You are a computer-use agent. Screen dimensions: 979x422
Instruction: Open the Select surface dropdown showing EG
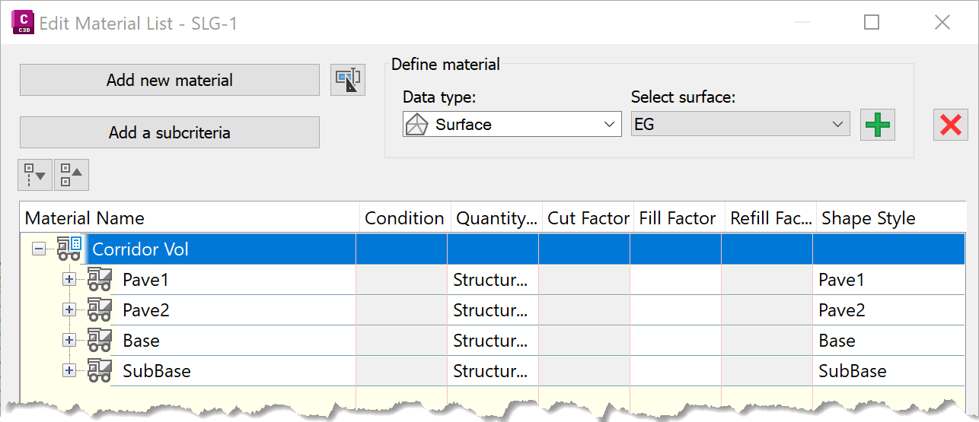pos(741,125)
